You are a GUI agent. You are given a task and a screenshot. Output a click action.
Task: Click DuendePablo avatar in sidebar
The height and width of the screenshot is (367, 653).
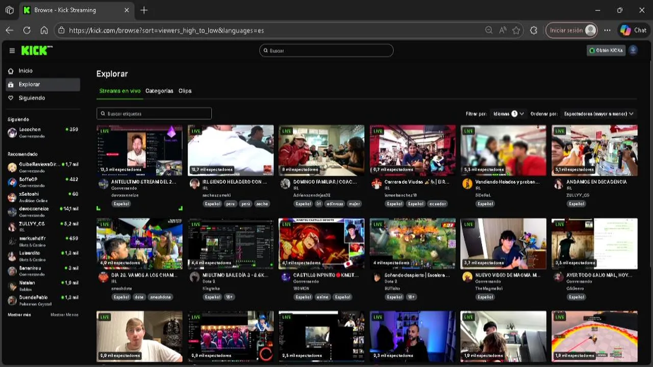tap(12, 300)
